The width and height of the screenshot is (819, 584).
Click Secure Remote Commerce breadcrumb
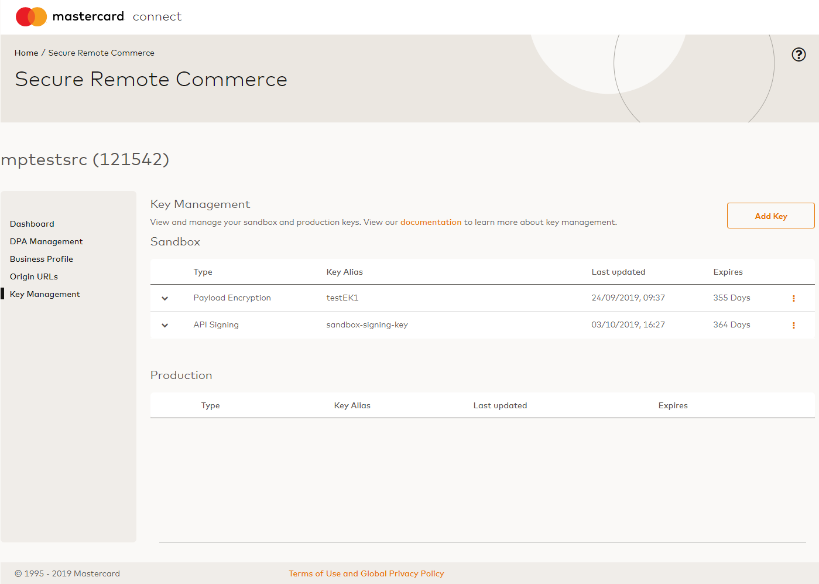coord(101,53)
